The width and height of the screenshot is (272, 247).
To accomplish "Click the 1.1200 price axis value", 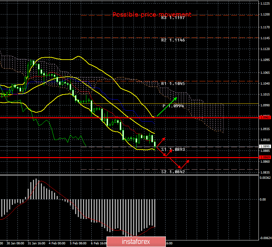I will click(x=265, y=14).
